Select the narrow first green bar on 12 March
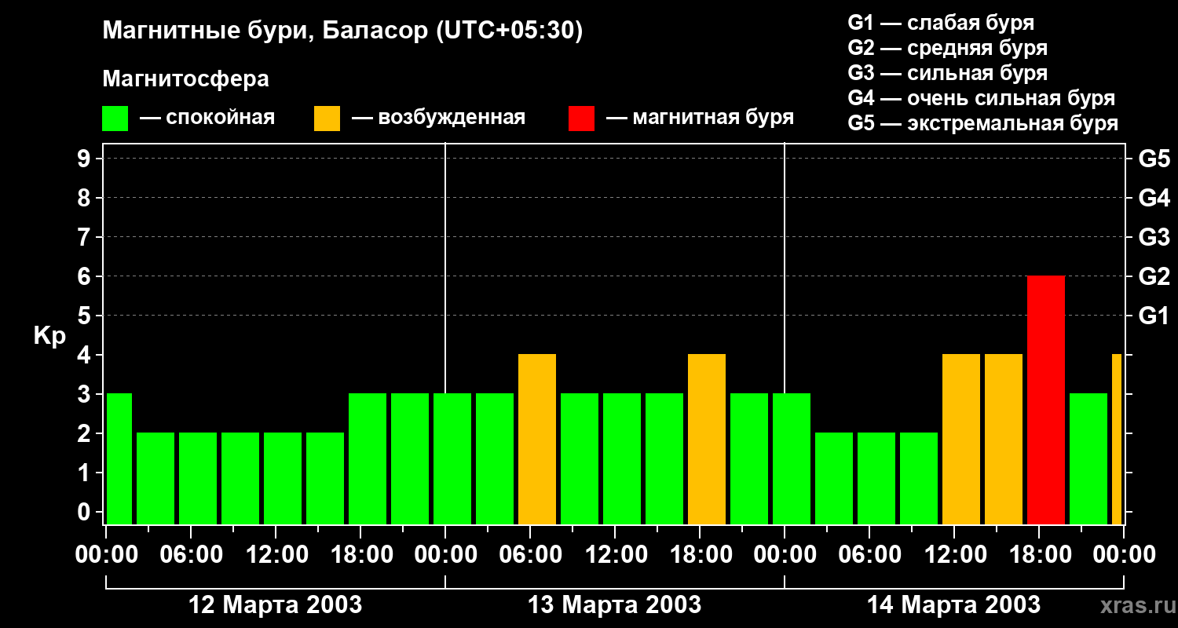The height and width of the screenshot is (628, 1178). [x=119, y=459]
